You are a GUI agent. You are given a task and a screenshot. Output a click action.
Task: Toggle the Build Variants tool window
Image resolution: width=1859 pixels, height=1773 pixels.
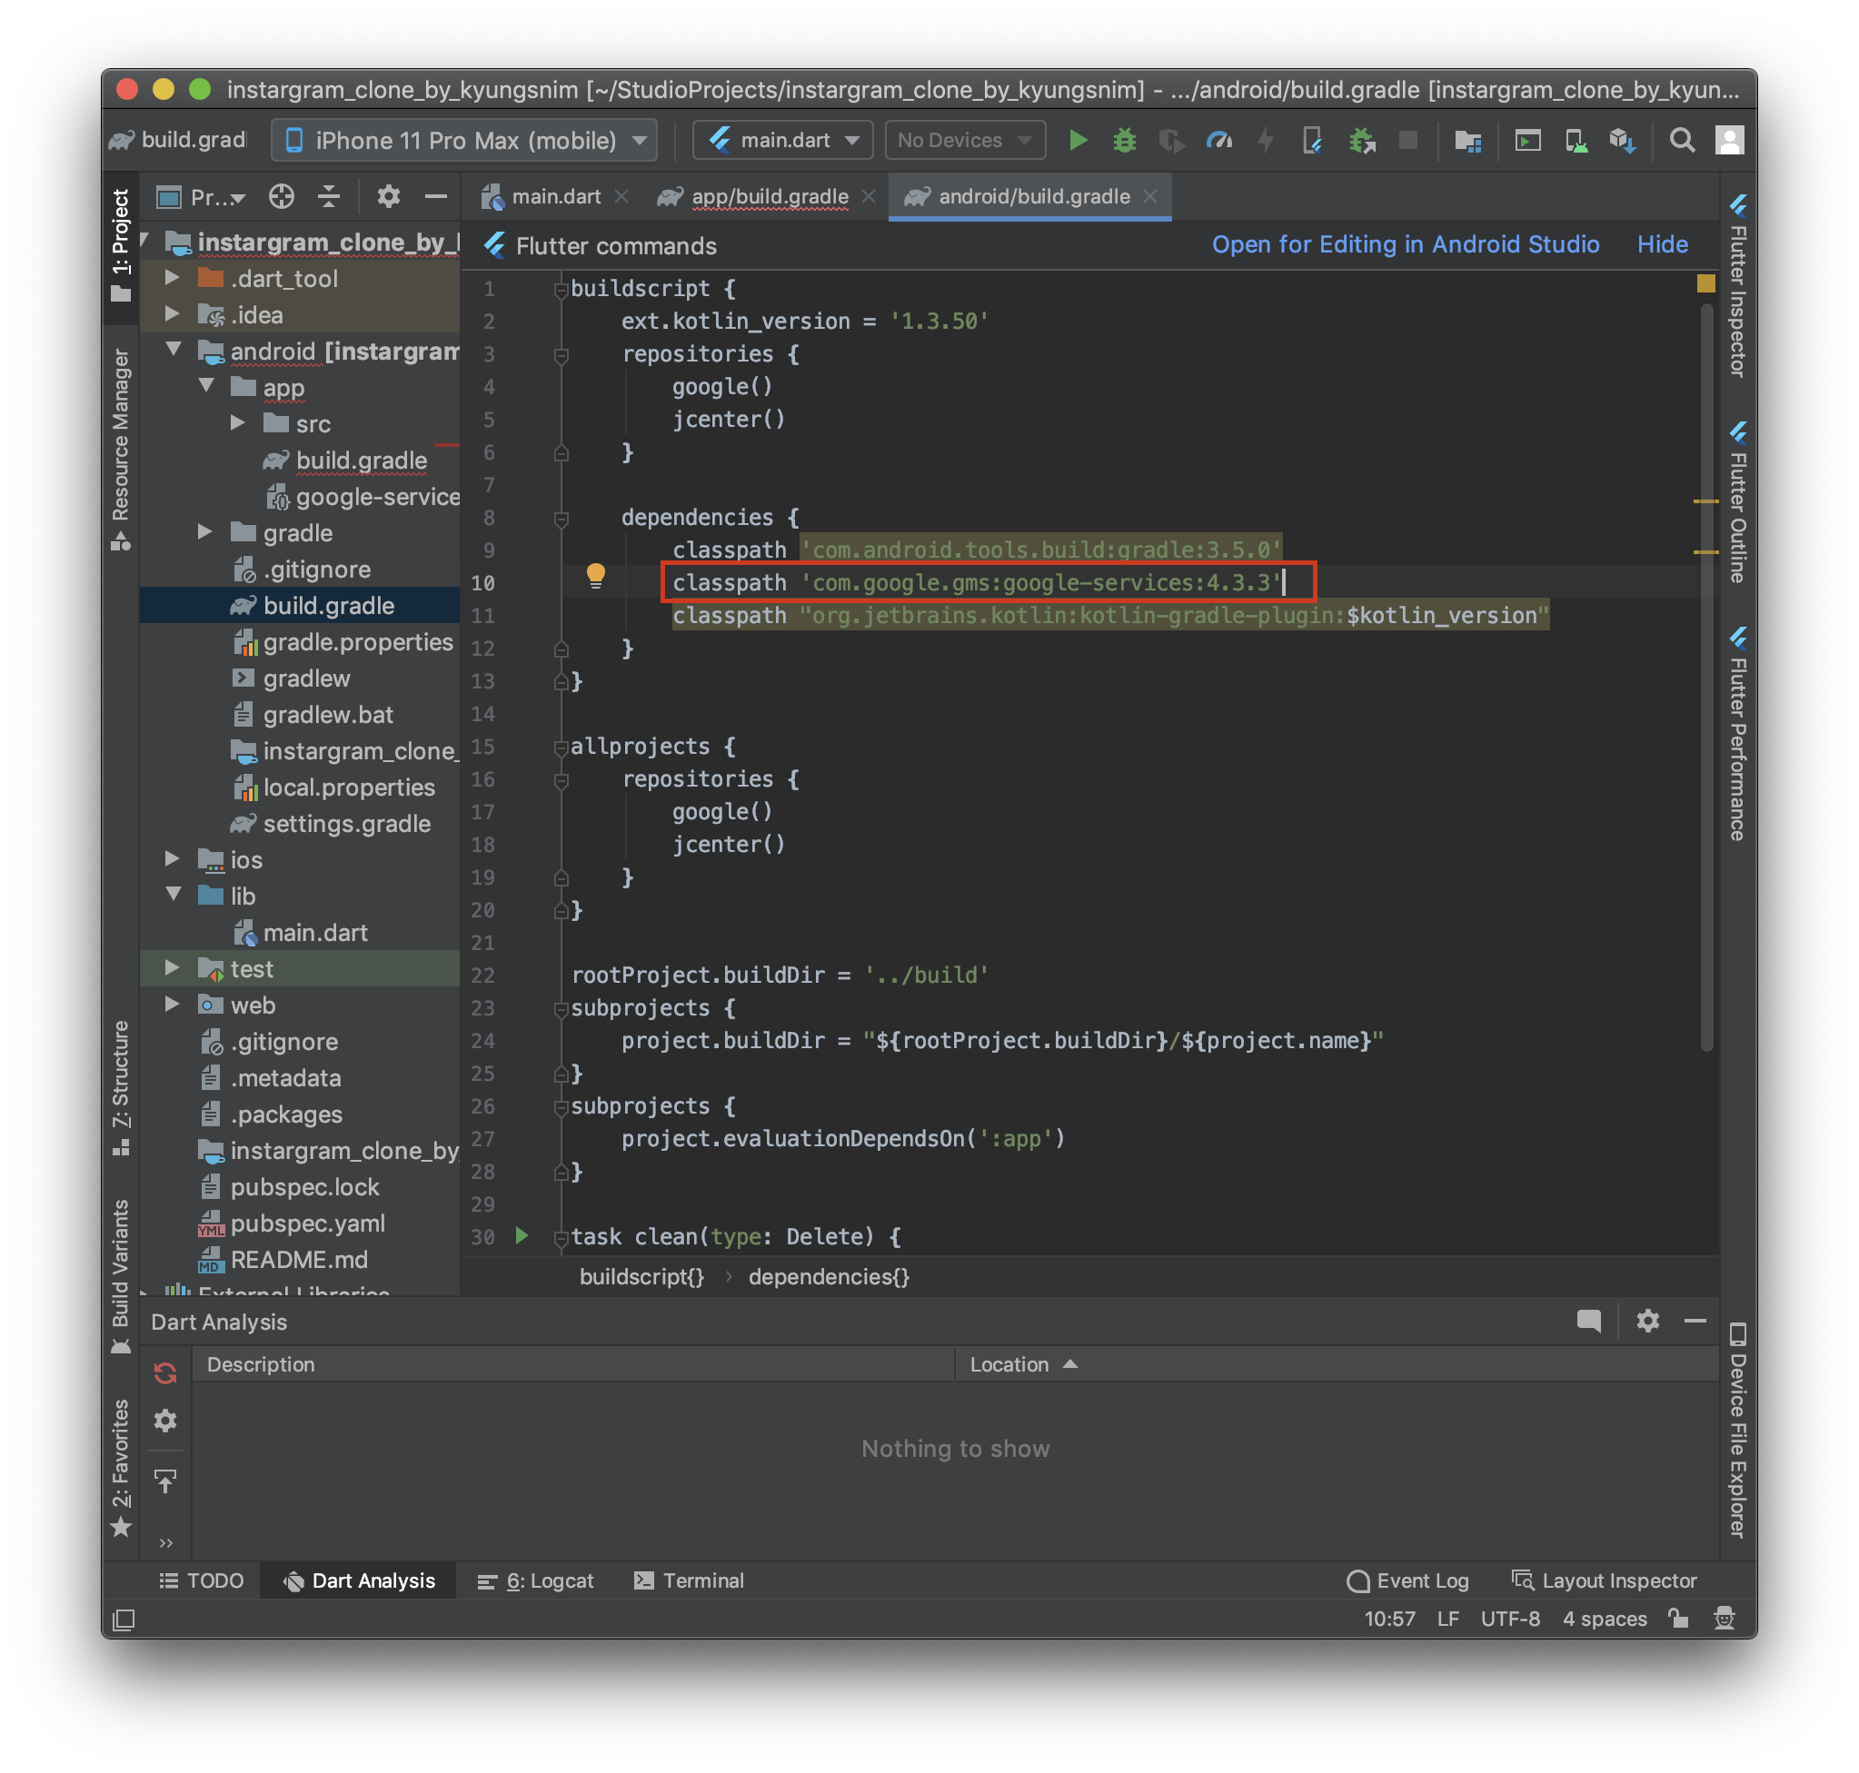121,1271
